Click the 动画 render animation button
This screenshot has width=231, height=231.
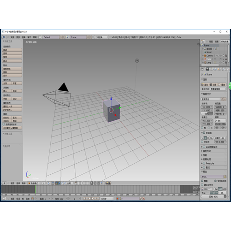click(x=213, y=84)
